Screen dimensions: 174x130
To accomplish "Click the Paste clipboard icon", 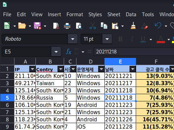I will pos(115,26).
